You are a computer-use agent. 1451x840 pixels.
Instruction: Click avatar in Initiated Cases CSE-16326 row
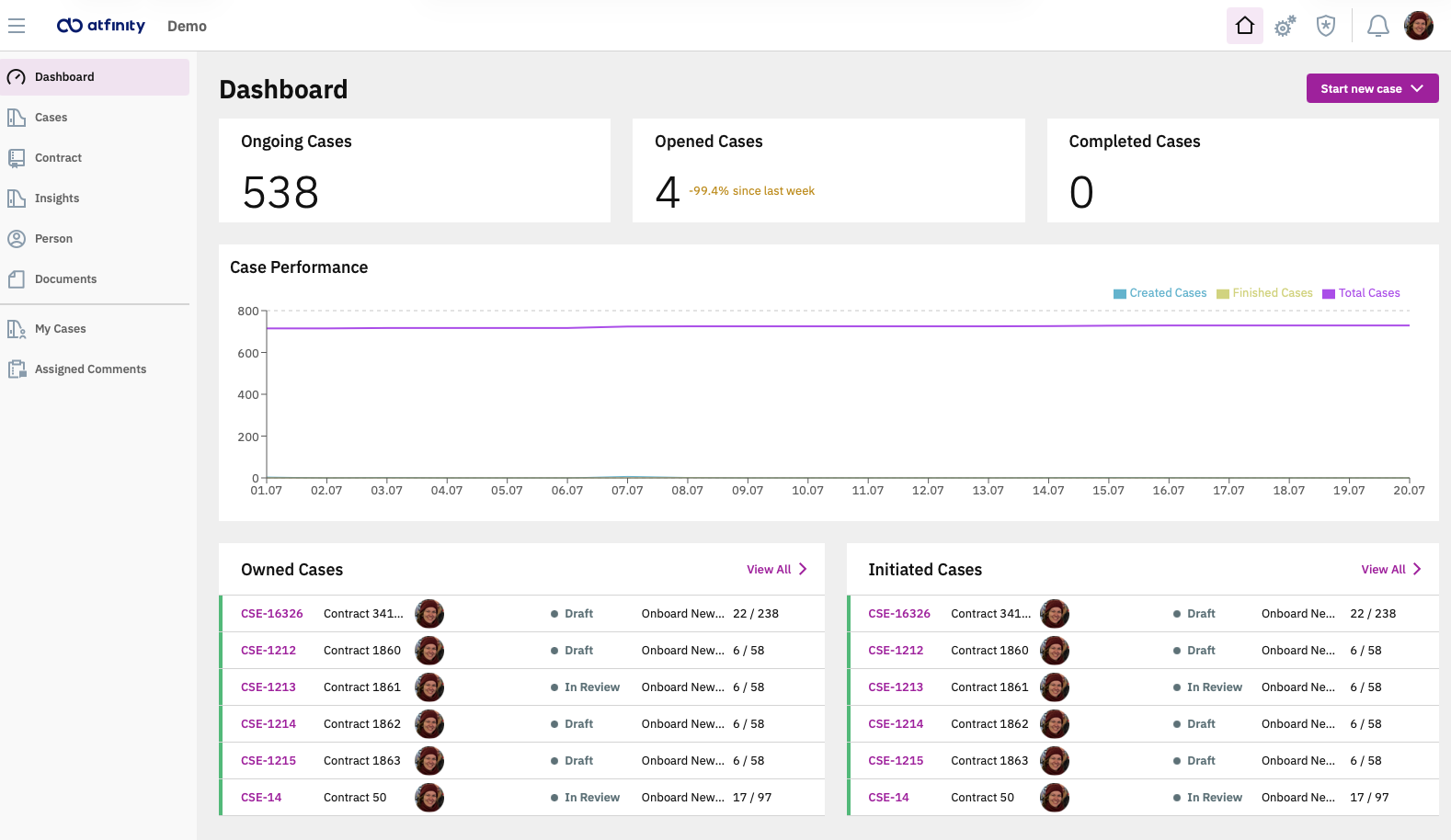(1055, 614)
